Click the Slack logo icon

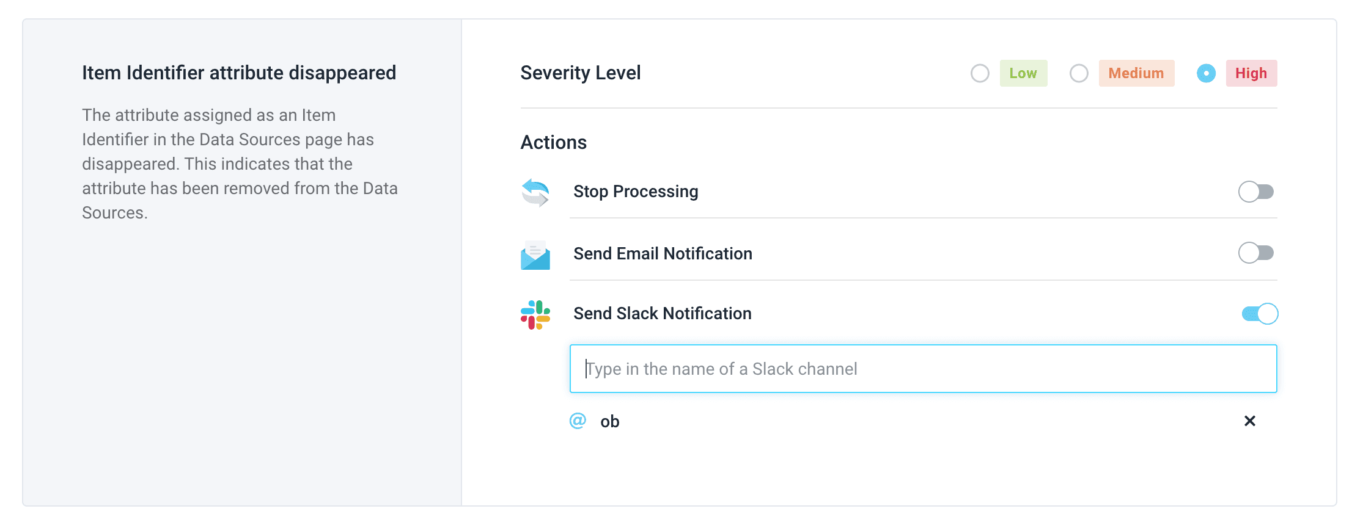point(535,314)
